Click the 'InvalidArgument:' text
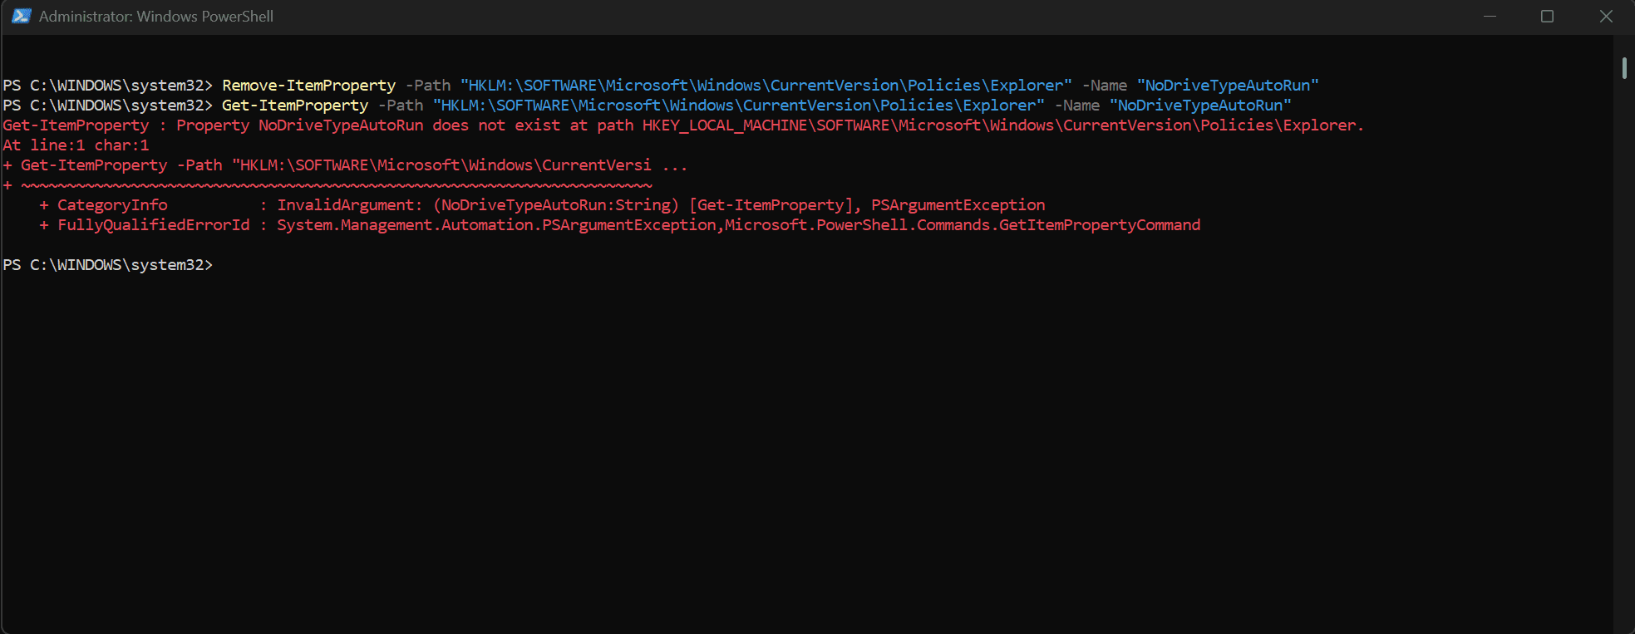This screenshot has height=634, width=1635. pyautogui.click(x=350, y=205)
